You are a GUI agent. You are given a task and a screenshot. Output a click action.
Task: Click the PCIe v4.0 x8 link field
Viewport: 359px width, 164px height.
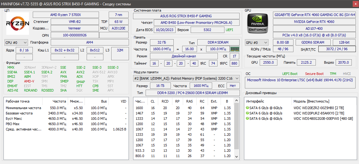tap(314, 35)
